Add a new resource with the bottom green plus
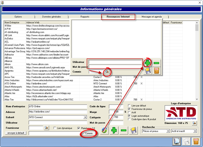The image size is (203, 147). point(114,130)
